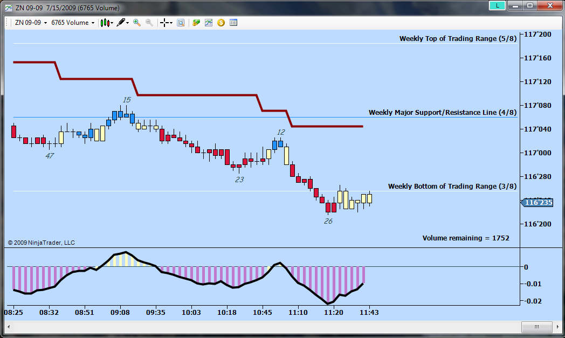Click the zoom out magnifier icon

(x=149, y=23)
